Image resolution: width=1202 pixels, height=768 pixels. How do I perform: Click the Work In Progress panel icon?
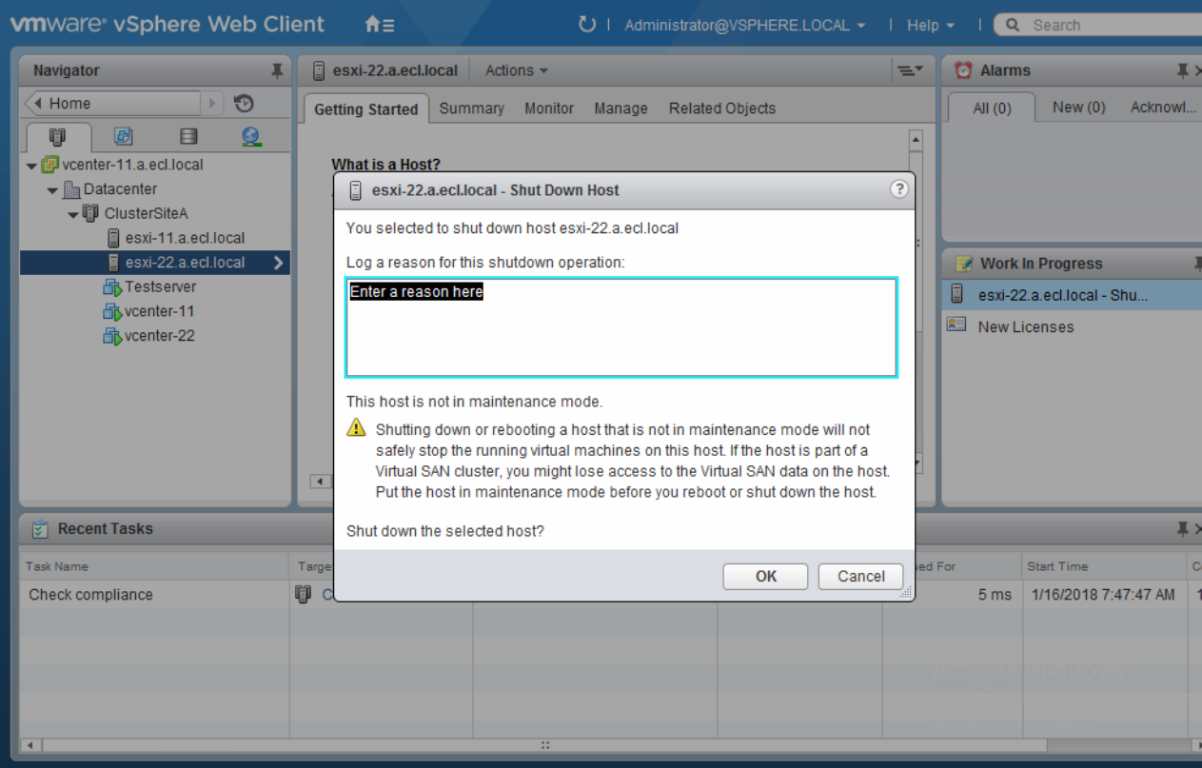pos(963,264)
